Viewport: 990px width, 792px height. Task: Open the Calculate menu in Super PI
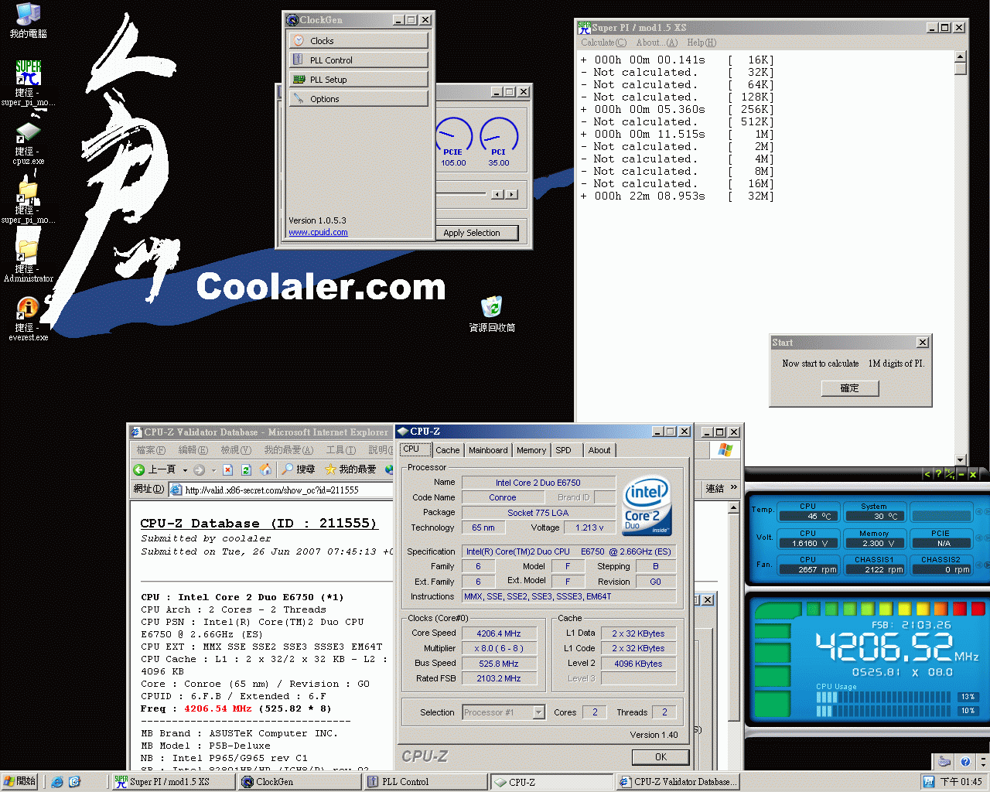pyautogui.click(x=604, y=43)
